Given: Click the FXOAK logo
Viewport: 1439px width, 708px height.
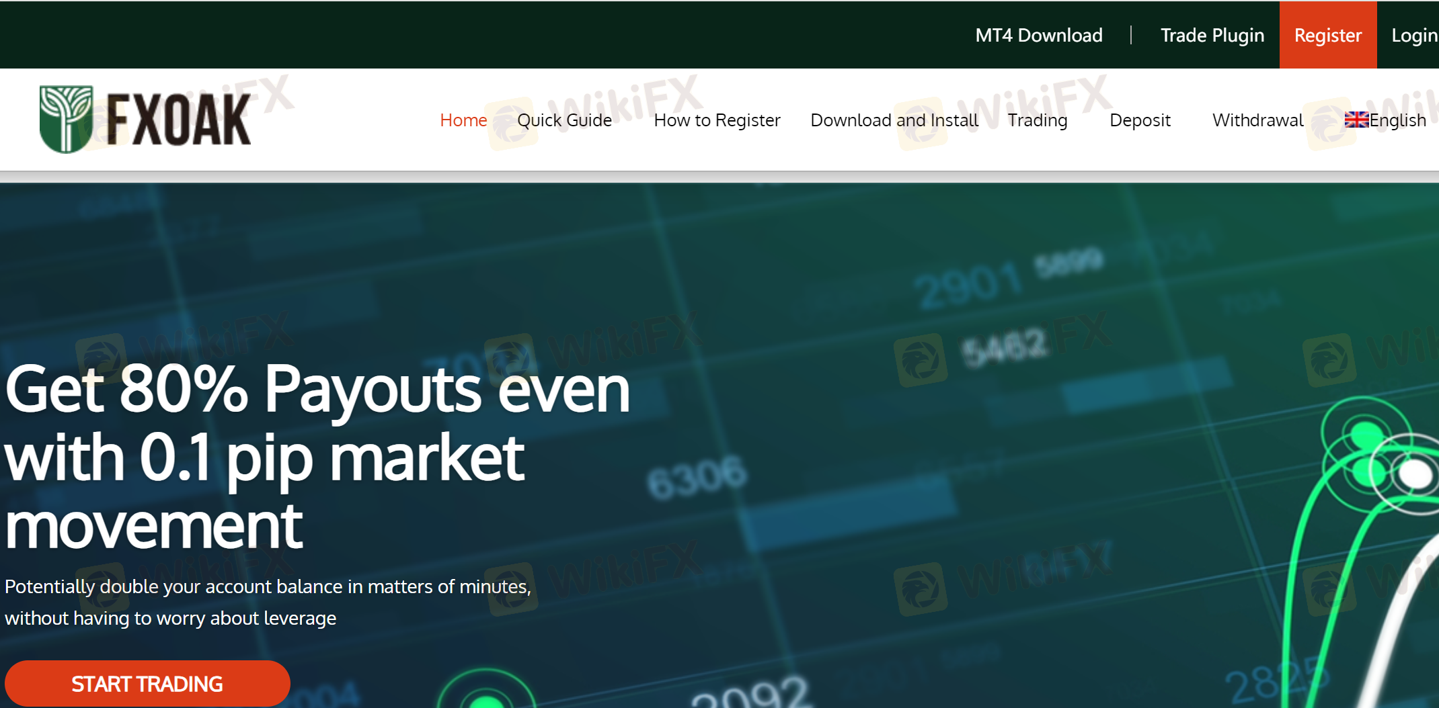Looking at the screenshot, I should pos(145,120).
